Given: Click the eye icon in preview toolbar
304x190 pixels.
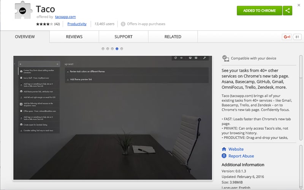Looking at the screenshot, I should (x=182, y=58).
